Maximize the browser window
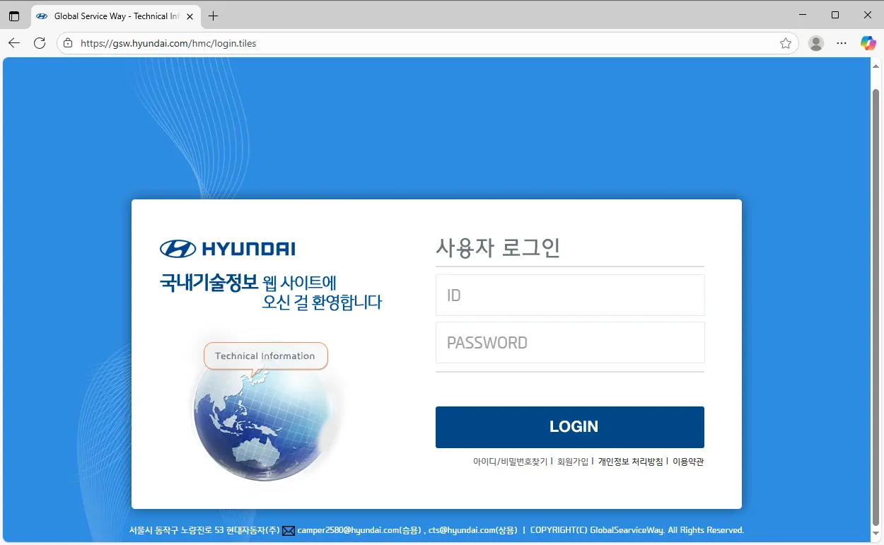This screenshot has height=545, width=884. [x=835, y=15]
